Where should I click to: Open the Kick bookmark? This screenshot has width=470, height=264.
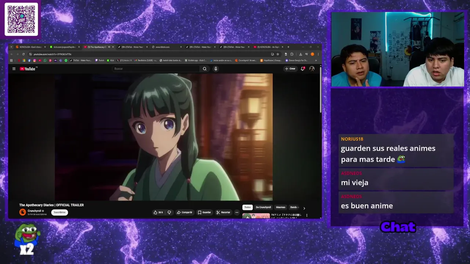(x=111, y=60)
